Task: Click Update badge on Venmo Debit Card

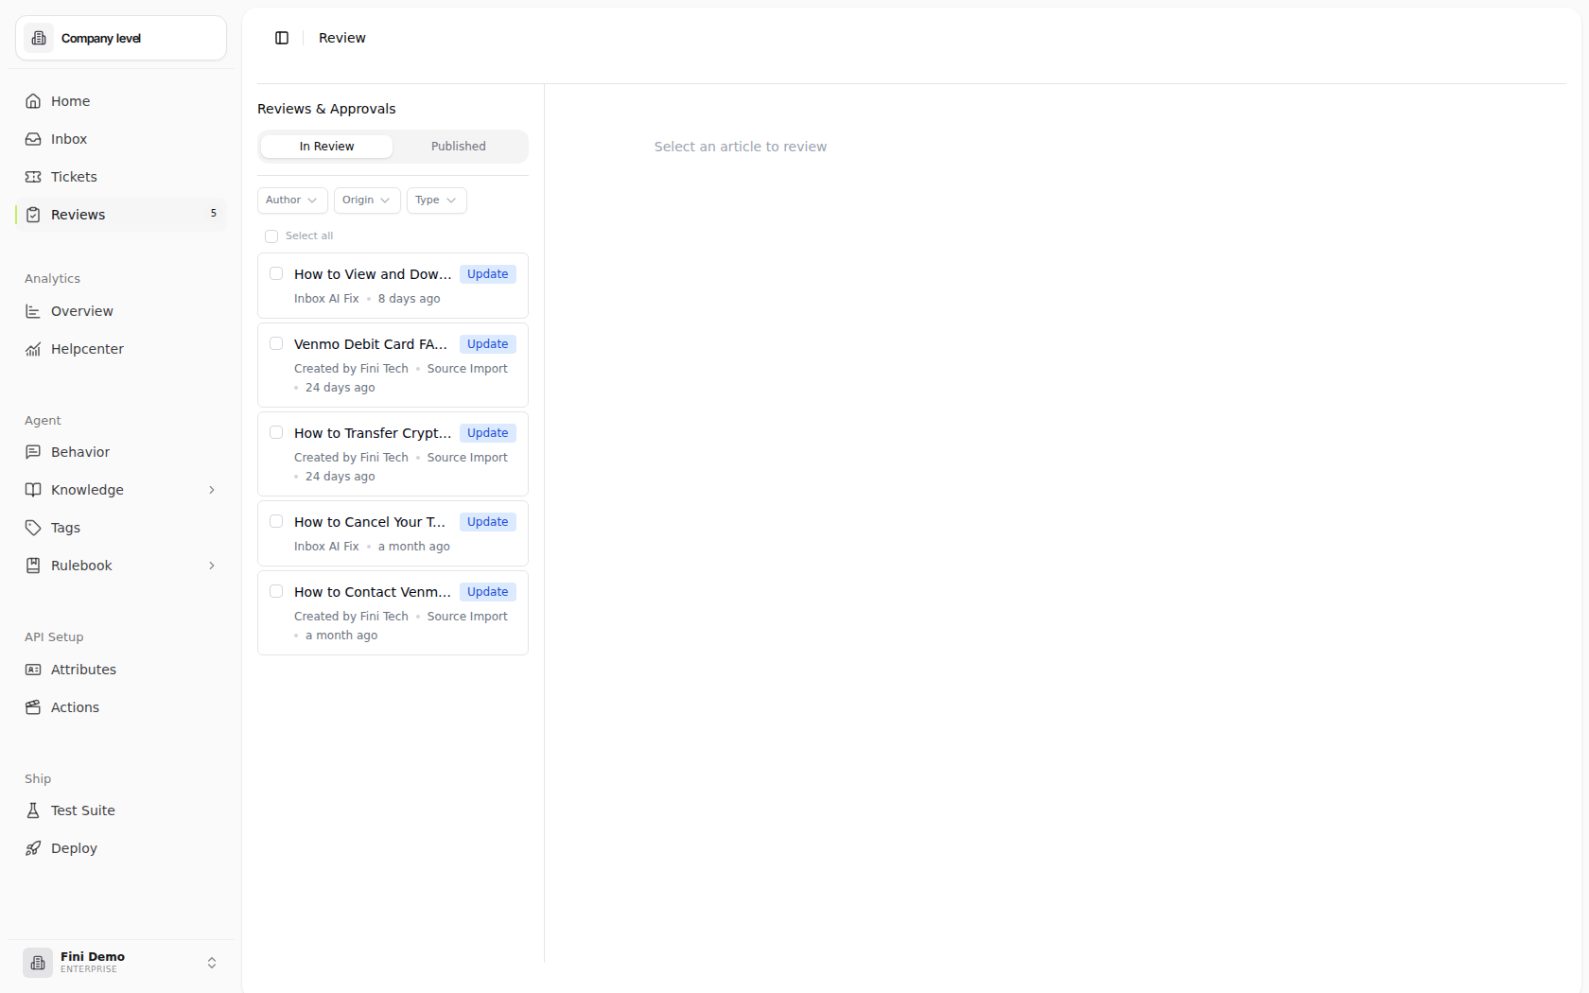Action: (x=488, y=344)
